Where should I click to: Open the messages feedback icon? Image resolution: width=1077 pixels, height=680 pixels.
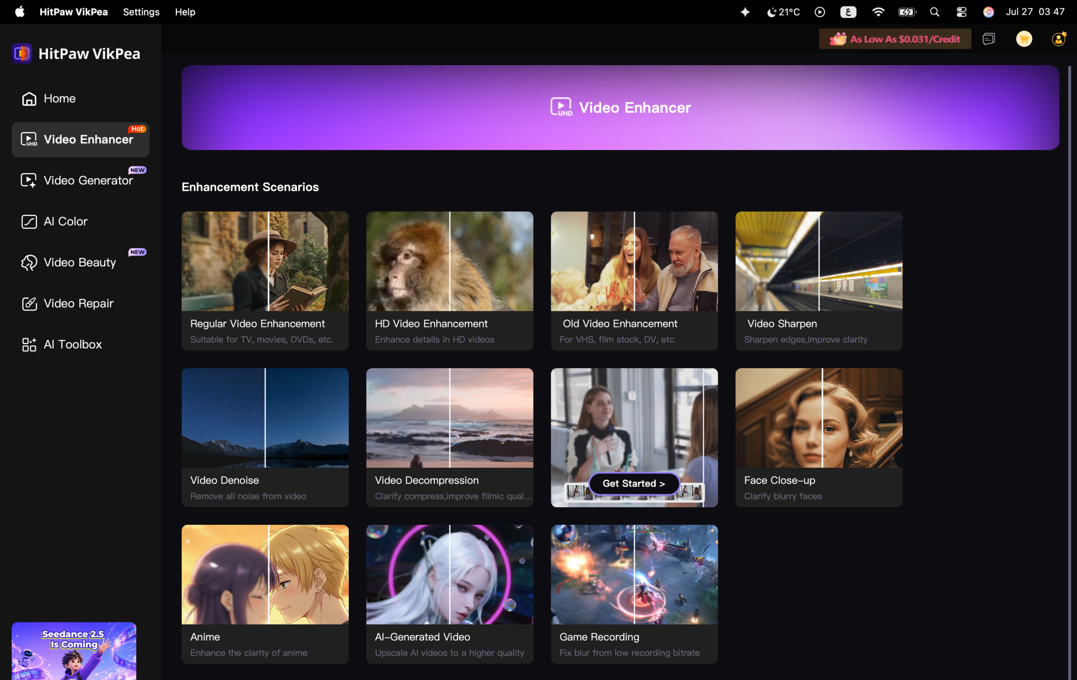pyautogui.click(x=989, y=39)
